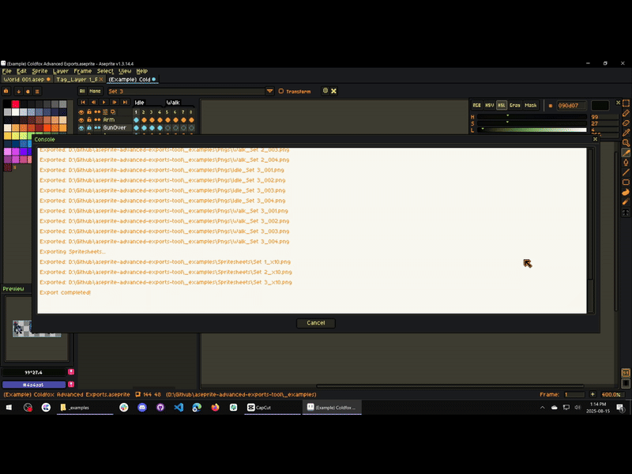Open GitHub Desktop from taskbar

(160, 408)
